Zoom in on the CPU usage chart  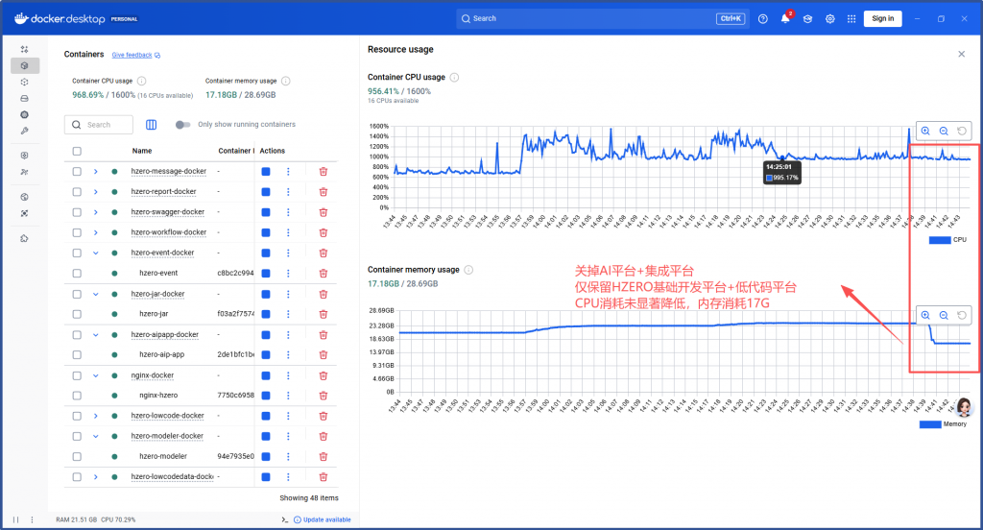pyautogui.click(x=925, y=132)
